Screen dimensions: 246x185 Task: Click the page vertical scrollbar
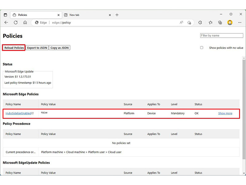244,110
